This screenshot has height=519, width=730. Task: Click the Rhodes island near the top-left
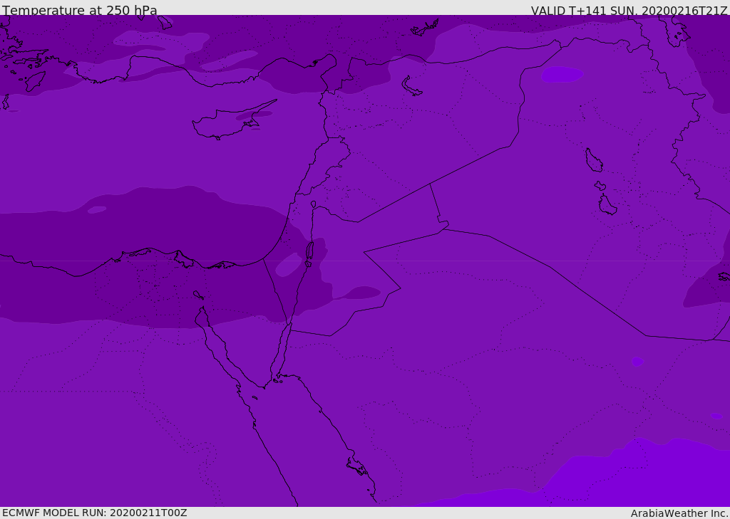pos(34,80)
